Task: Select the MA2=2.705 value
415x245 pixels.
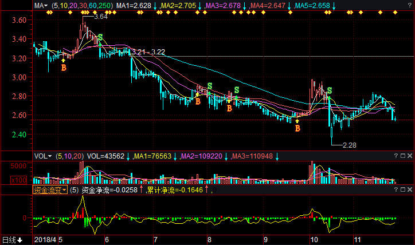Action: [x=179, y=6]
